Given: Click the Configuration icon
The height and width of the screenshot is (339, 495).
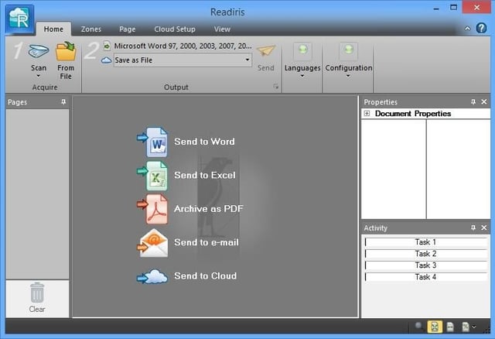Looking at the screenshot, I should (348, 51).
